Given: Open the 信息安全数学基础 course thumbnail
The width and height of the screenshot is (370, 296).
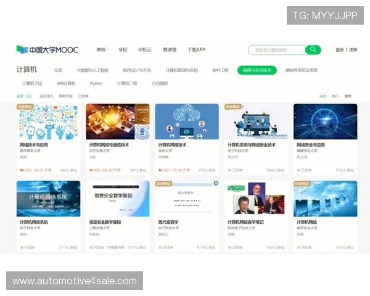Looking at the screenshot, I should tap(118, 199).
